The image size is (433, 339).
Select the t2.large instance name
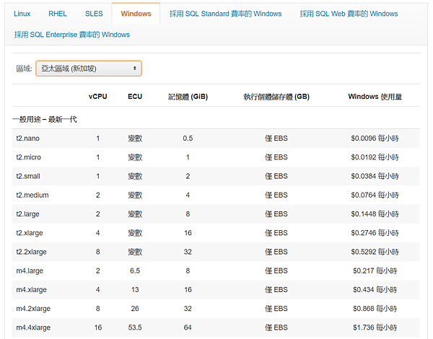27,214
